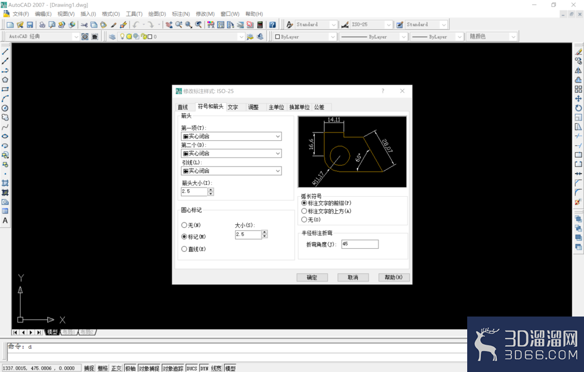Select the Circle drawing tool
The width and height of the screenshot is (584, 372).
click(5, 108)
